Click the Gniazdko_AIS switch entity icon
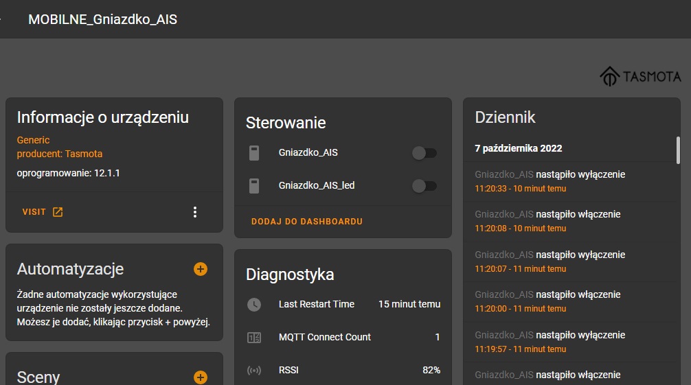The width and height of the screenshot is (691, 385). point(254,153)
